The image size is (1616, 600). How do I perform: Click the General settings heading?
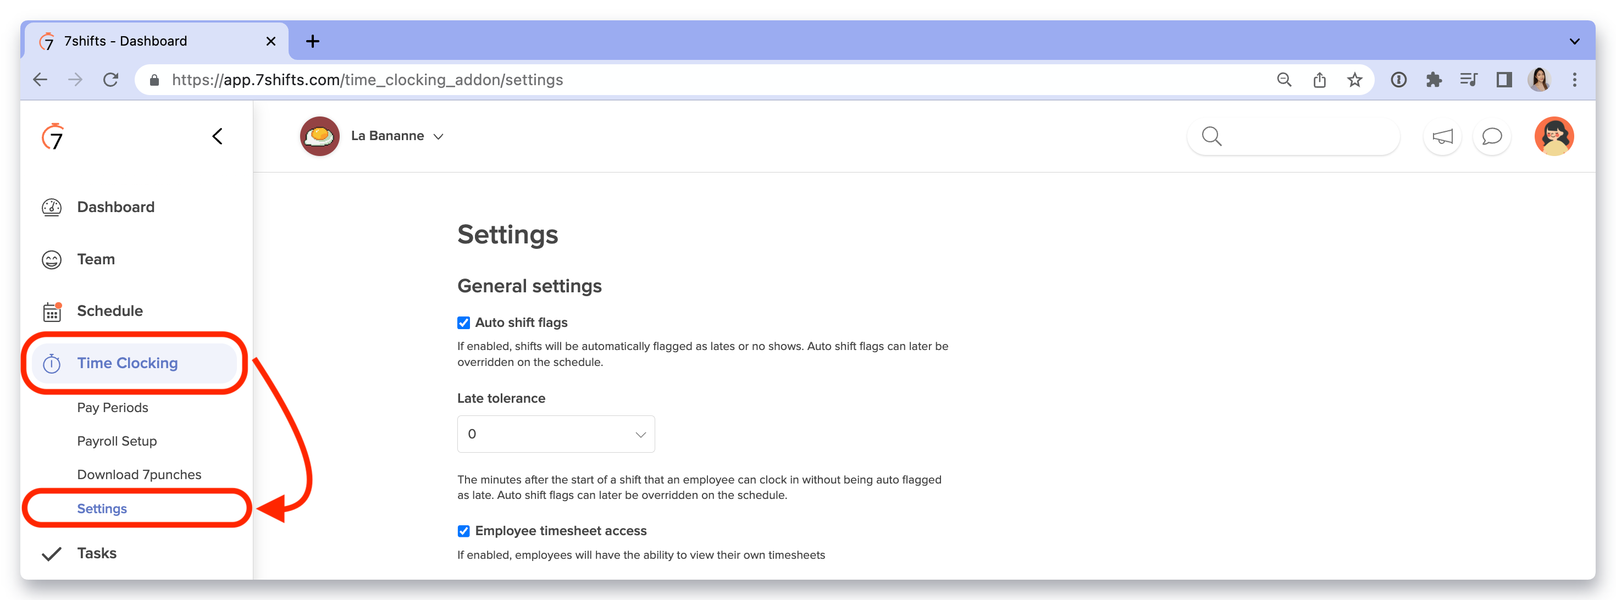529,286
